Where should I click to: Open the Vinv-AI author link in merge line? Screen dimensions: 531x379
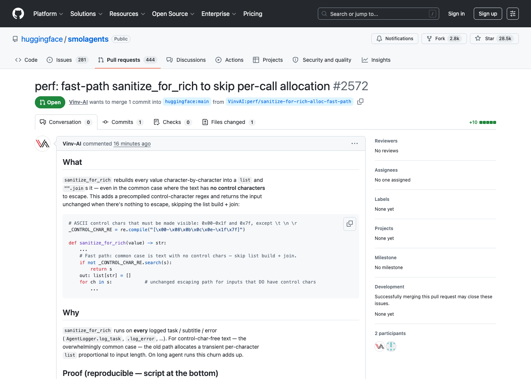(79, 102)
